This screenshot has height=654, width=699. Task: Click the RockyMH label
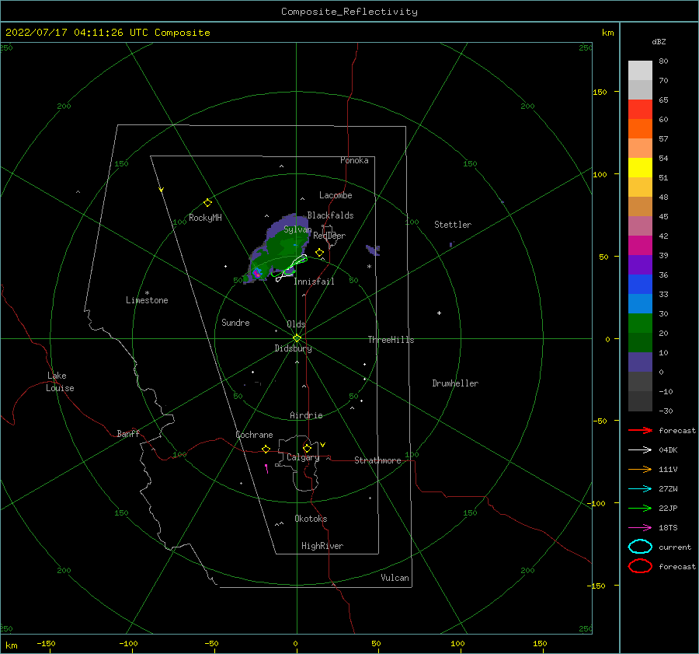pos(205,218)
